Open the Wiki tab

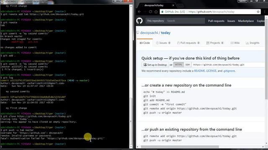click(235, 43)
